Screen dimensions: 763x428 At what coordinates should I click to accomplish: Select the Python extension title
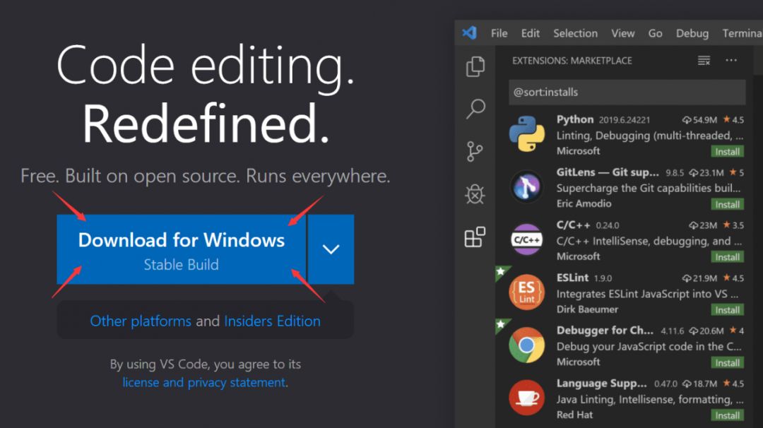(574, 119)
